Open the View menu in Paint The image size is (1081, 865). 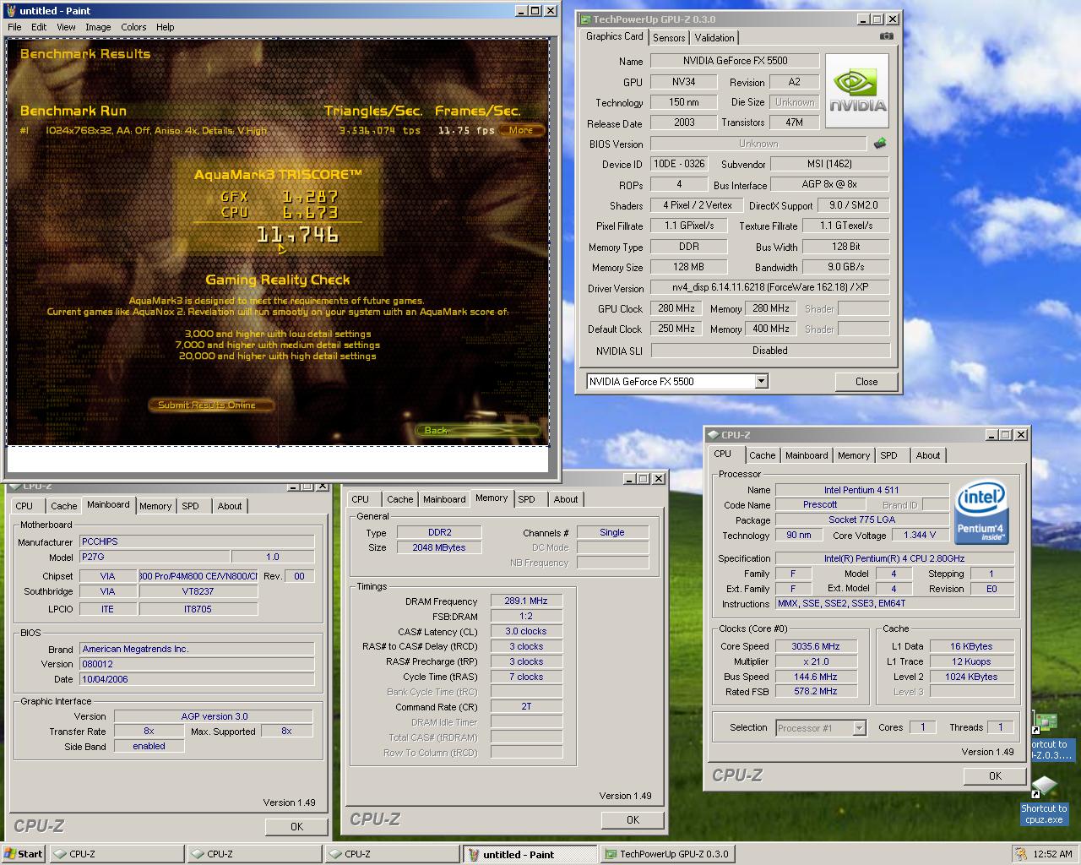pos(66,27)
